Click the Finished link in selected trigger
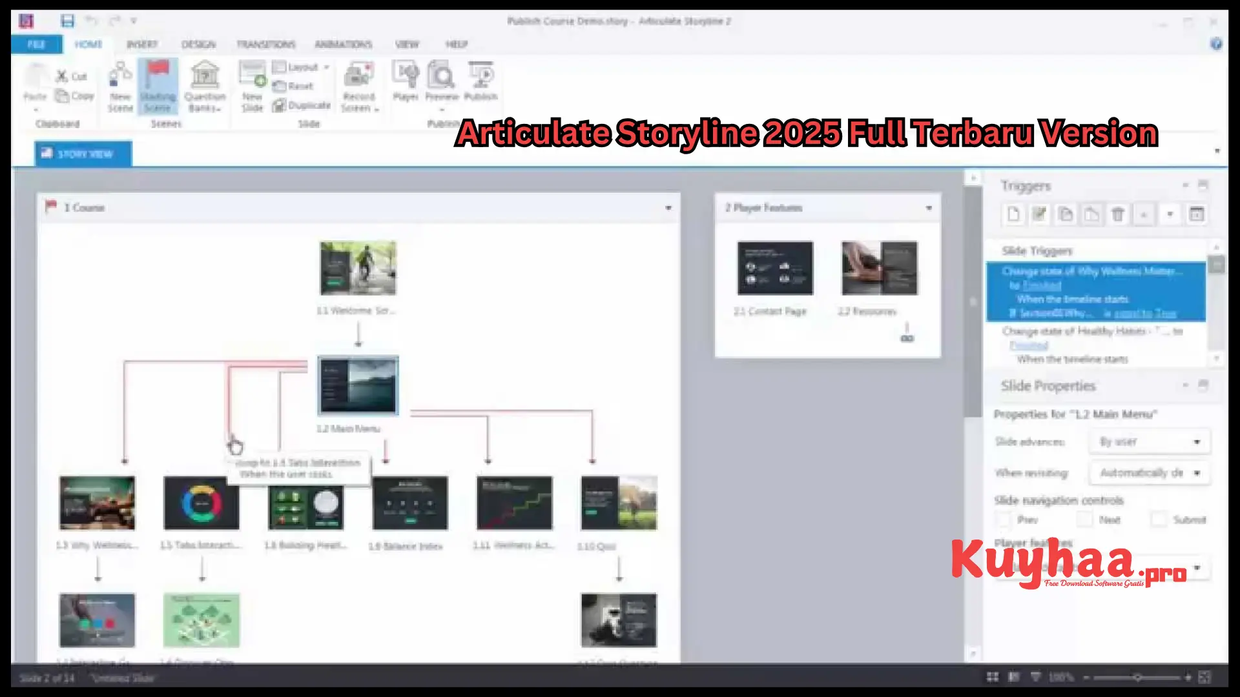The width and height of the screenshot is (1240, 697). point(1041,285)
